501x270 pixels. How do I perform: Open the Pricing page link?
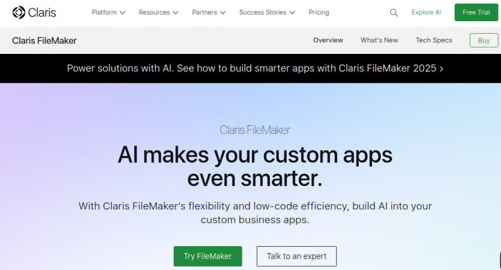click(319, 13)
